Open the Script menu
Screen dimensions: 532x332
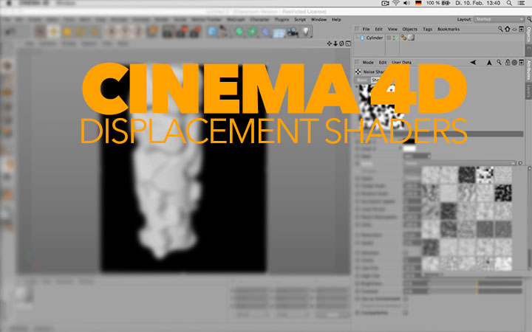(x=300, y=20)
